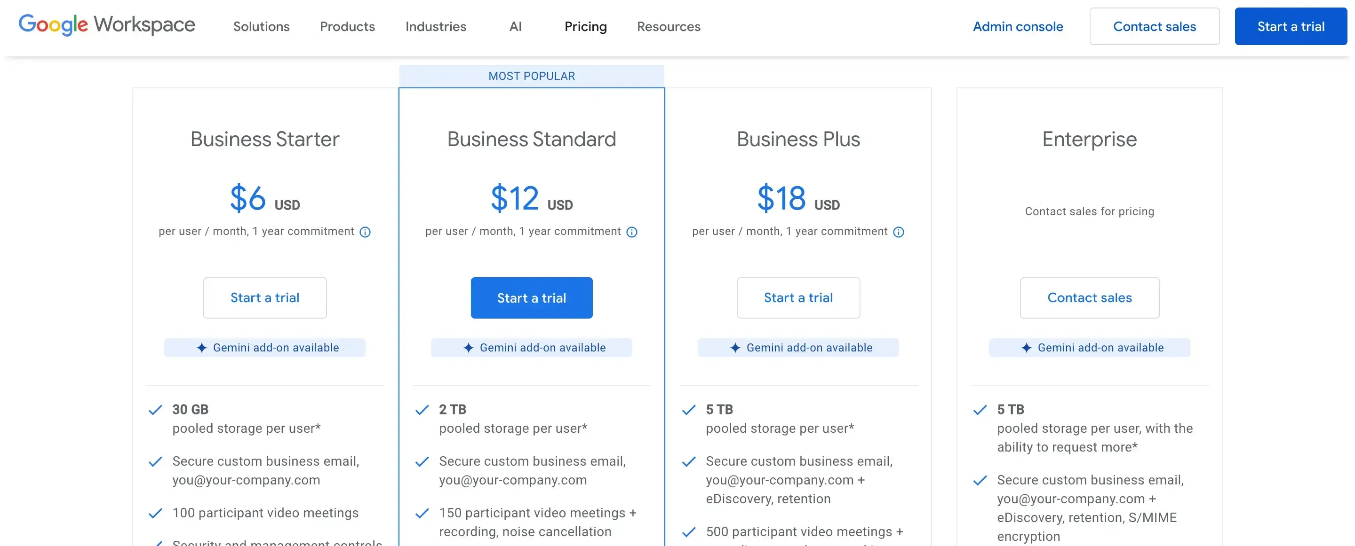This screenshot has width=1355, height=546.
Task: Open info icon beside Business Plus commitment
Action: (x=899, y=232)
